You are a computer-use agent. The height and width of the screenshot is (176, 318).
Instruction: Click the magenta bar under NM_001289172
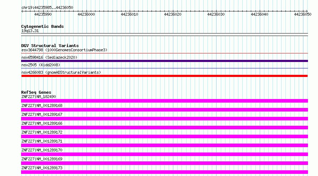(164, 136)
